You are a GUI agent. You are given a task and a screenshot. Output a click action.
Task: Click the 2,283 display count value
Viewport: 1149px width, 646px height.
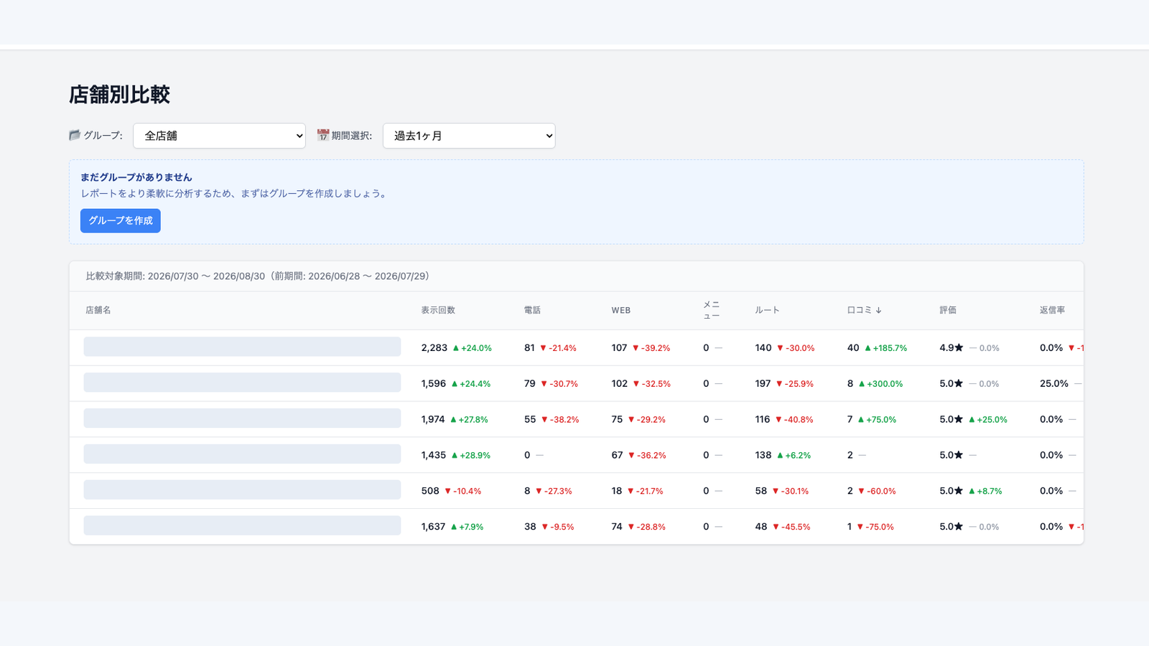tap(434, 347)
